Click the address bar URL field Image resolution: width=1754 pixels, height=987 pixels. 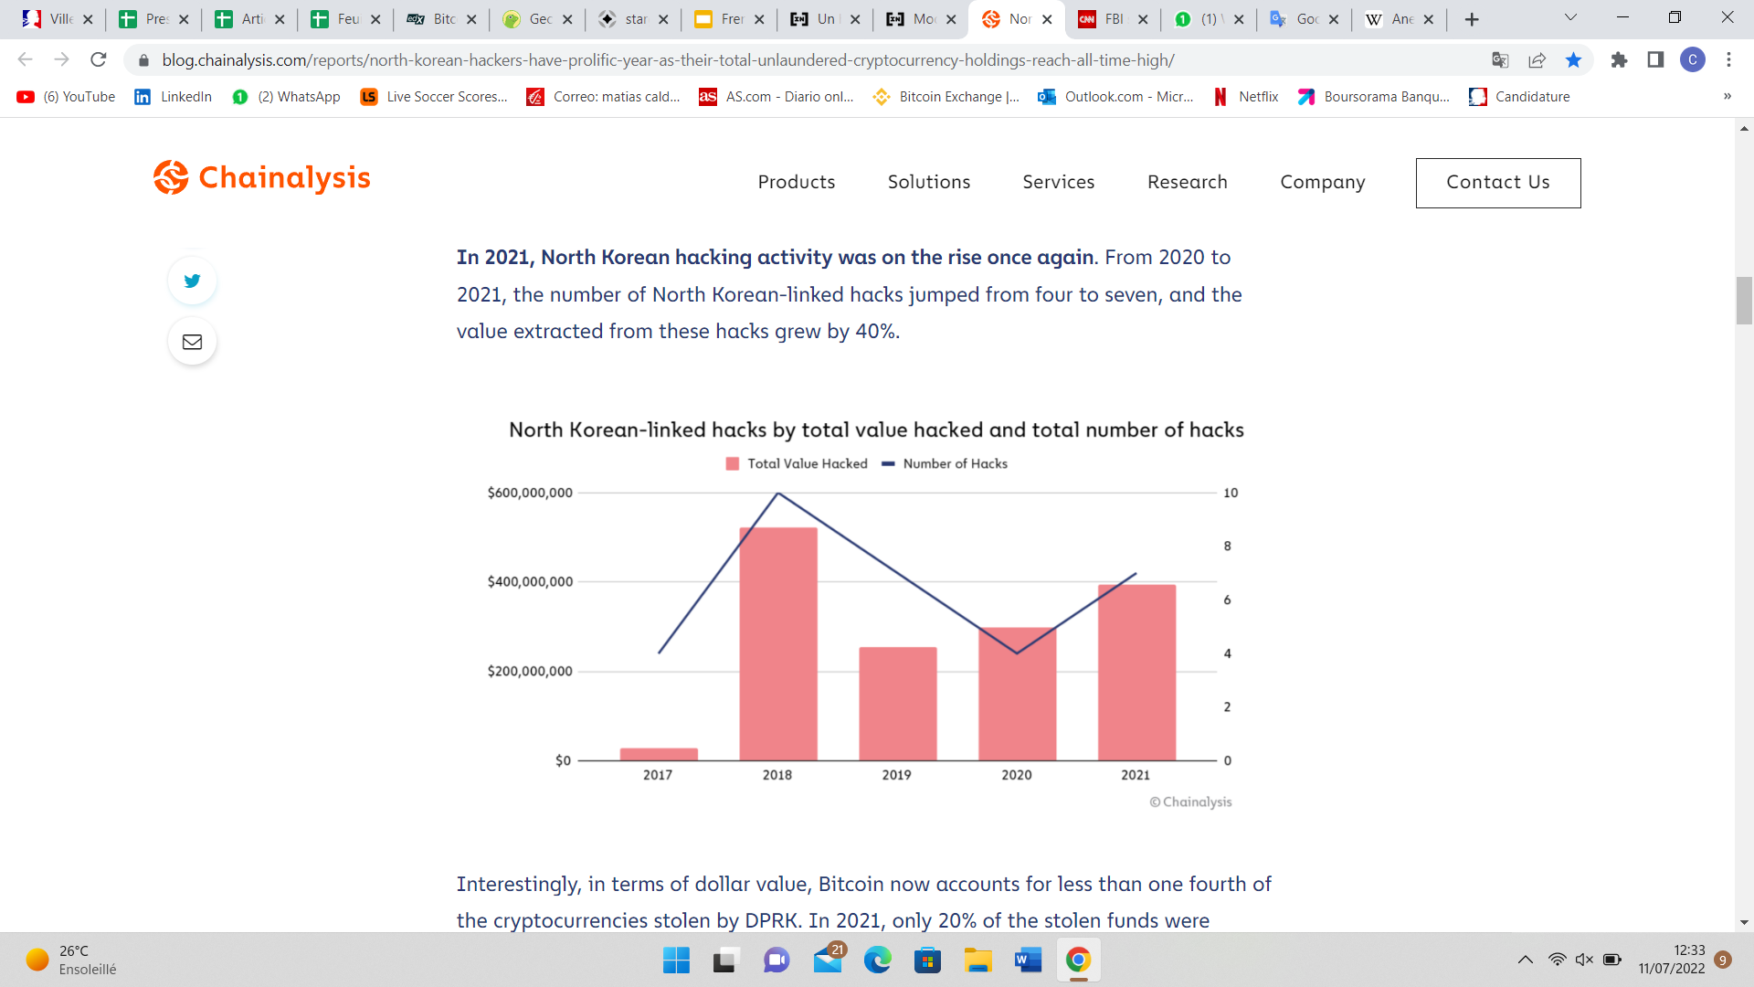point(667,60)
